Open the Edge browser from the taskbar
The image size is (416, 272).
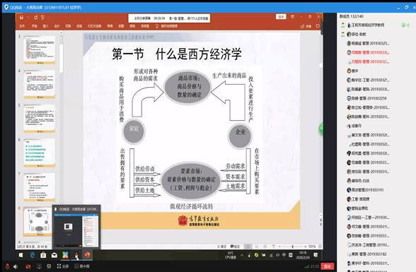33,255
